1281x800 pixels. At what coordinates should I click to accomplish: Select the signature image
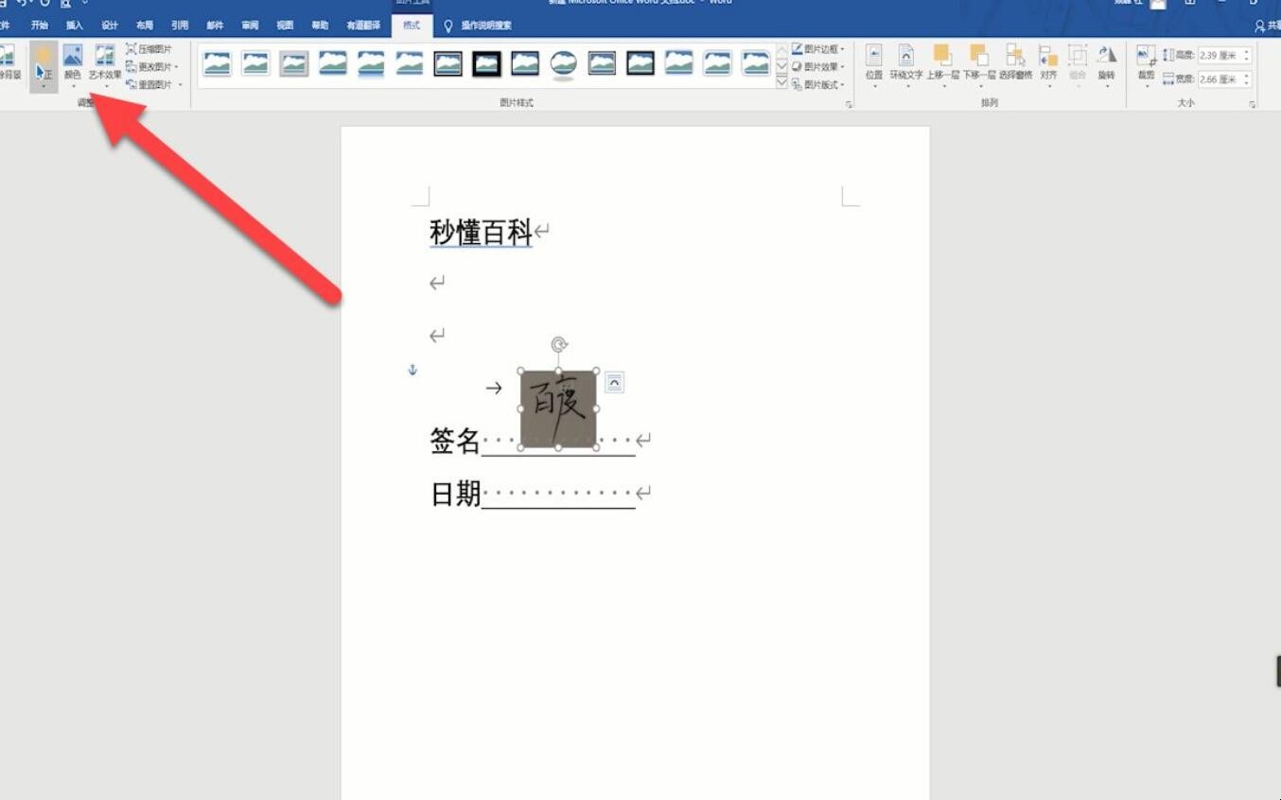558,409
